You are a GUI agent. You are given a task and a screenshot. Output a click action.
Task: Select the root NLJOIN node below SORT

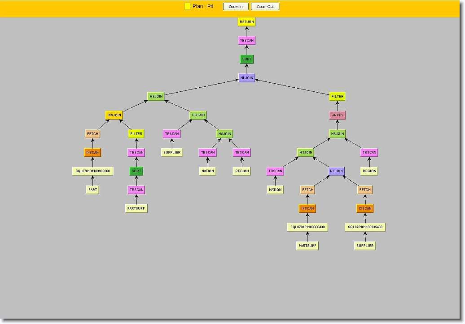click(x=246, y=78)
